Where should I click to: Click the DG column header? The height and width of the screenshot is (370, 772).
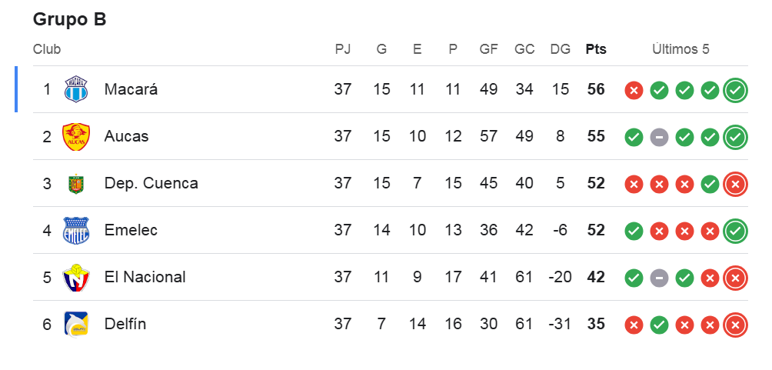(x=561, y=49)
